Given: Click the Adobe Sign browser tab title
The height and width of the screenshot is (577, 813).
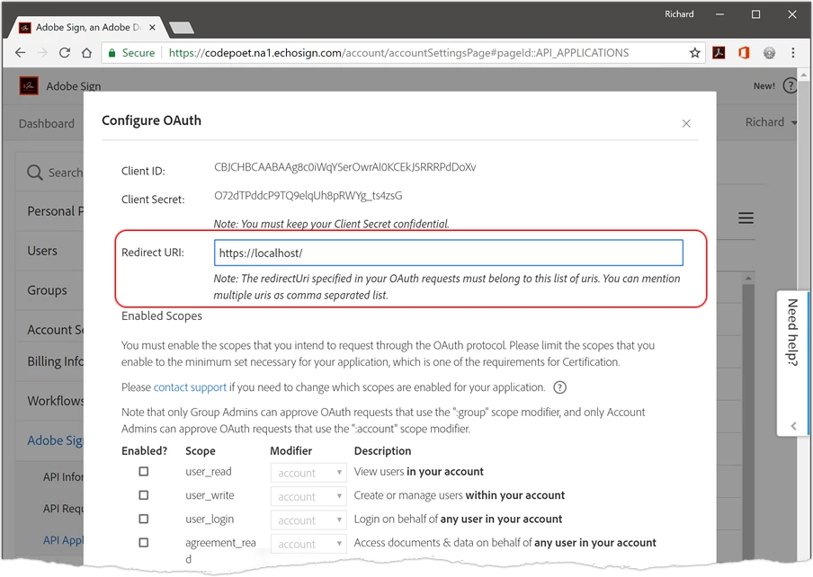Looking at the screenshot, I should pyautogui.click(x=88, y=28).
